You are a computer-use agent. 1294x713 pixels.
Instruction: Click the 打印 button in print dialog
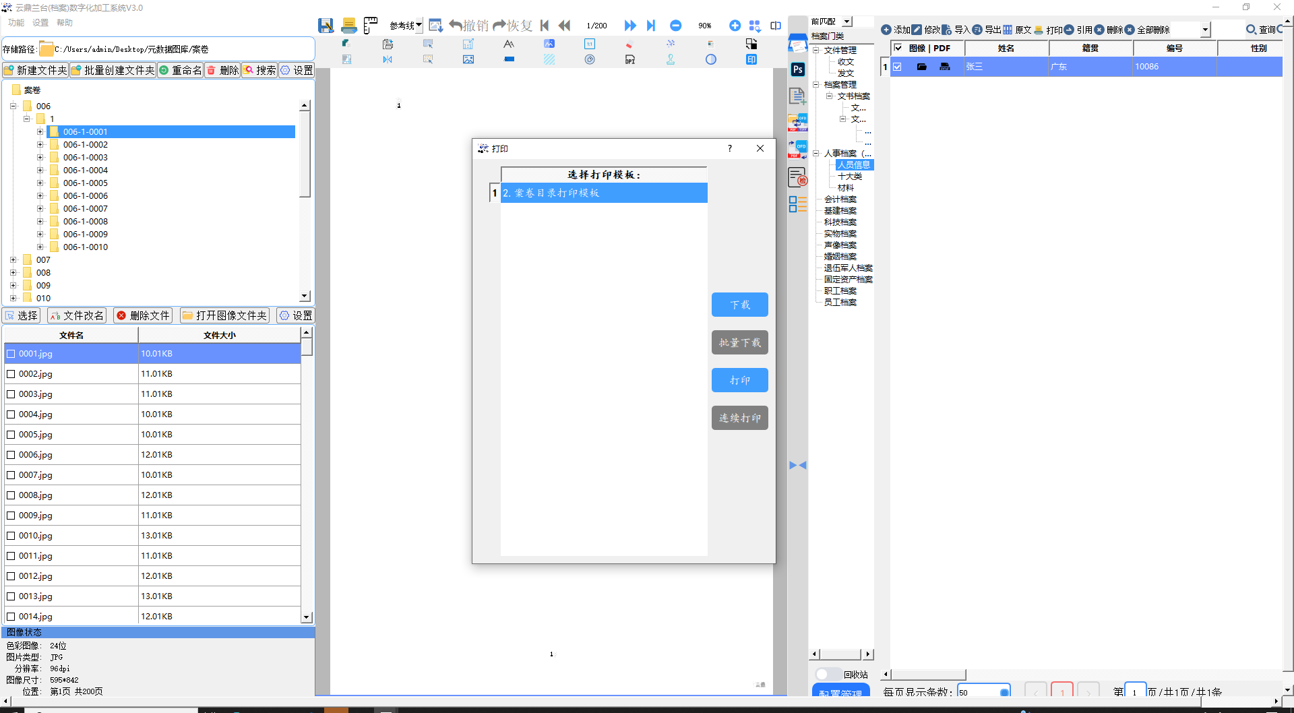pos(739,380)
